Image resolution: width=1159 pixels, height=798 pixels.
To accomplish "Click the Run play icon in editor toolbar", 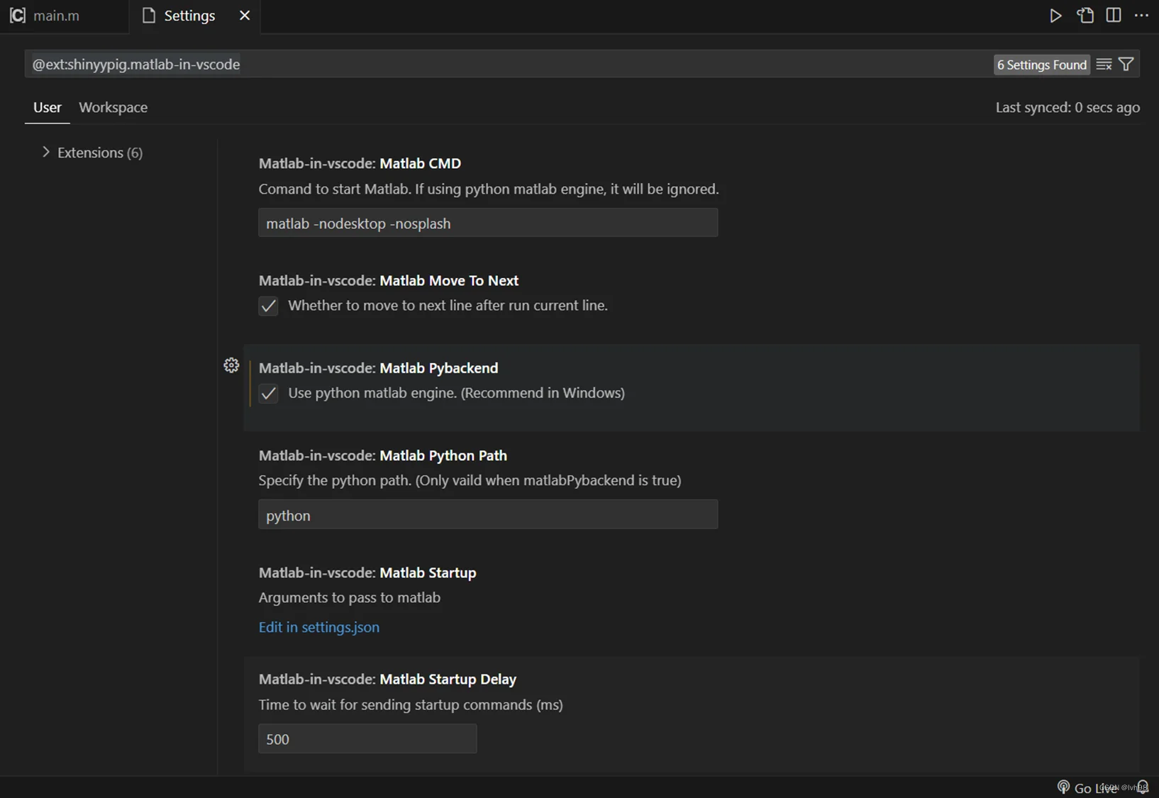I will [x=1055, y=16].
